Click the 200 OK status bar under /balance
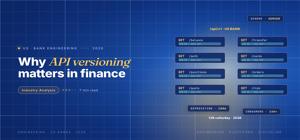This screenshot has height=140, width=300. tap(200, 44)
